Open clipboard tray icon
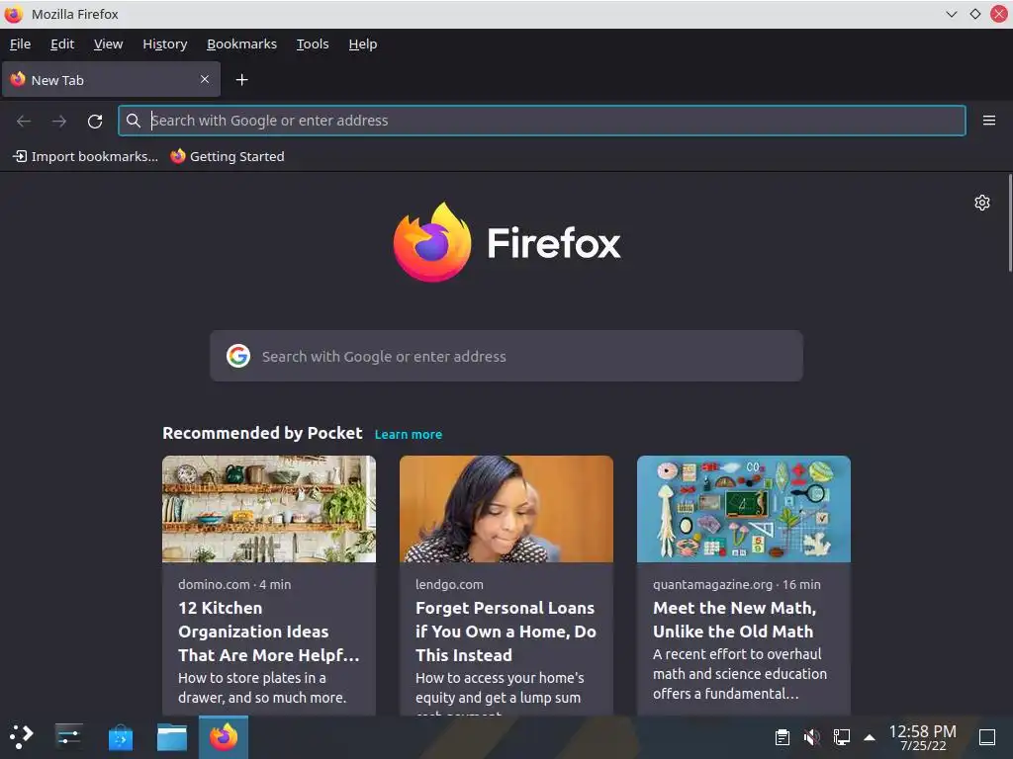This screenshot has width=1013, height=759. point(782,736)
